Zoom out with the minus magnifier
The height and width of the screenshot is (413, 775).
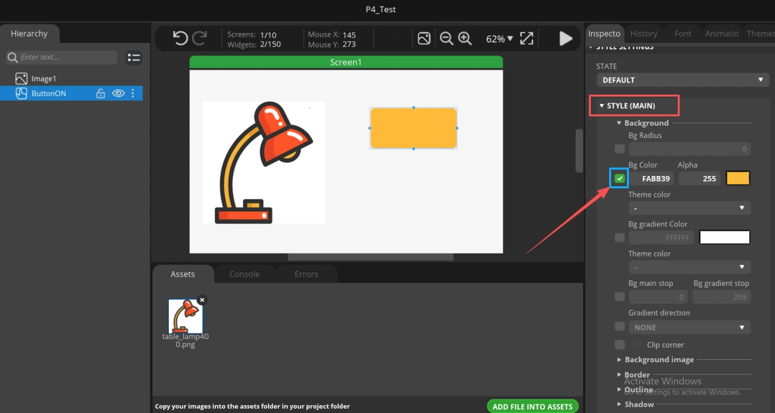coord(447,38)
